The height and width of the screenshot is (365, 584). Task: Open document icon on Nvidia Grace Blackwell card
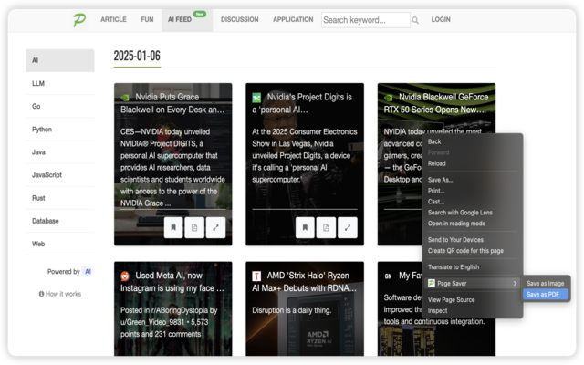(x=194, y=227)
